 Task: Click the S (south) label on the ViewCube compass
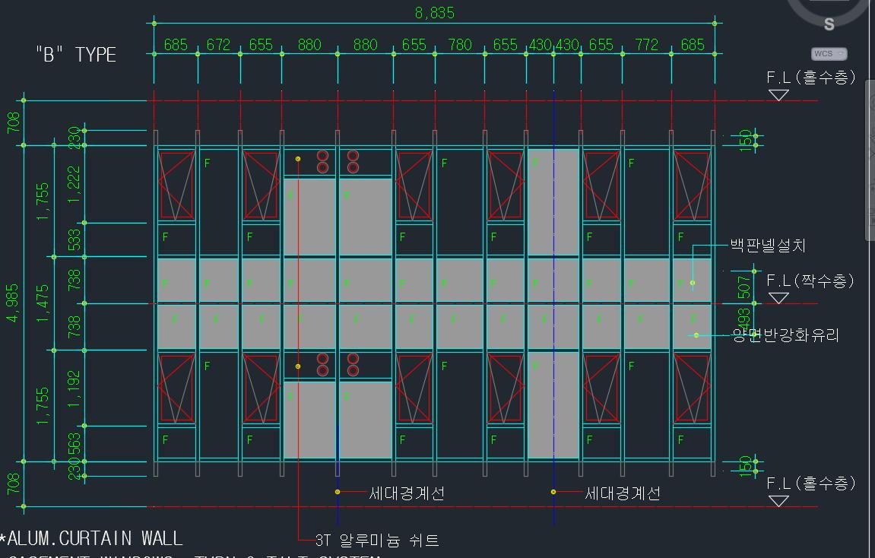pyautogui.click(x=829, y=24)
